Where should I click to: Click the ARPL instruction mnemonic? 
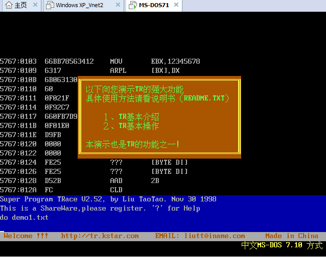[x=119, y=70]
